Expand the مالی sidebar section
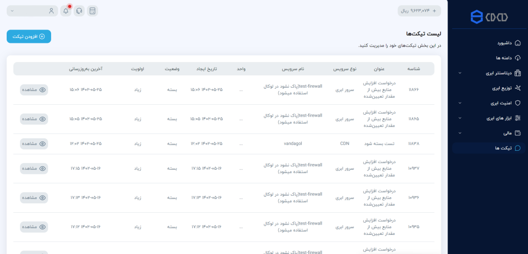Viewport: 528px width, 254px height. pyautogui.click(x=459, y=133)
